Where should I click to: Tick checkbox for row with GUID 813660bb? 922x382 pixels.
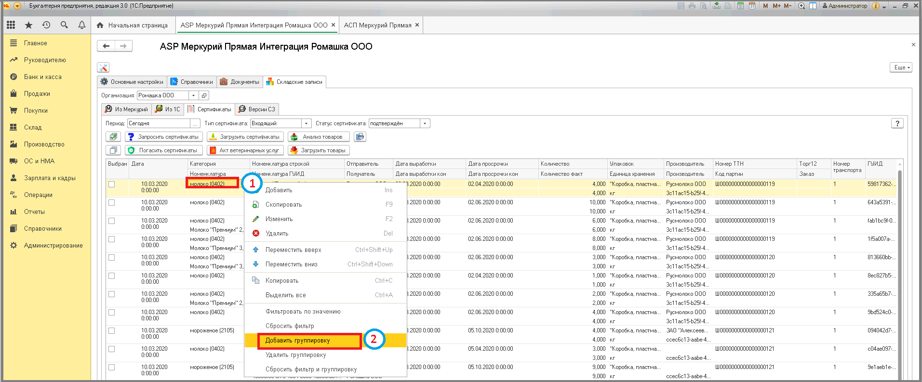[x=112, y=257]
